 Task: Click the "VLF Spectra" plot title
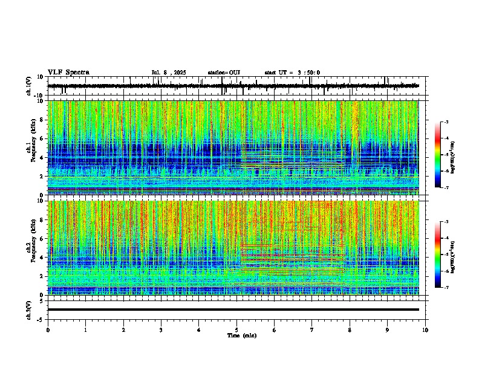coord(68,73)
